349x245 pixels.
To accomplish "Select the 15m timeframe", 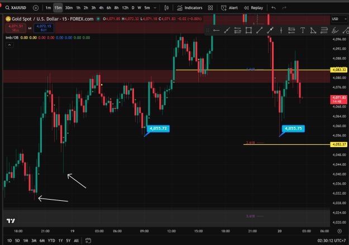I will click(58, 8).
